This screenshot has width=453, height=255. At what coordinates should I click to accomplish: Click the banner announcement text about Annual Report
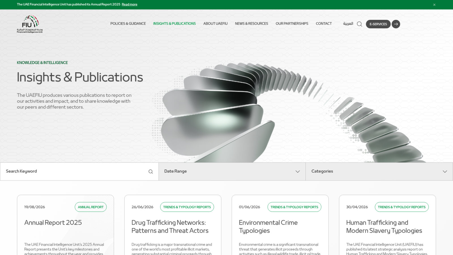(x=69, y=5)
